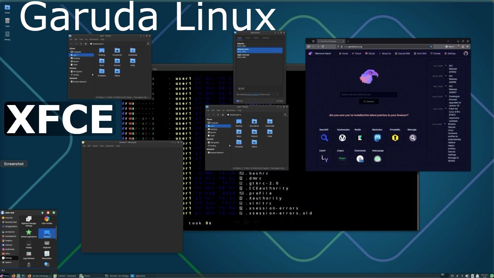Open Bookmarks menu in upper Thunar window

94,39
